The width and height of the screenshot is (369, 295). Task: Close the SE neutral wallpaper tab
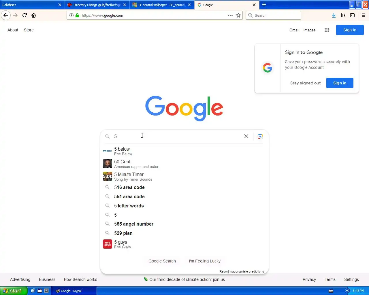click(189, 5)
